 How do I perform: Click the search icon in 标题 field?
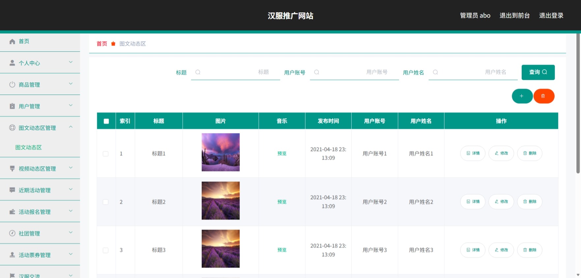point(198,72)
